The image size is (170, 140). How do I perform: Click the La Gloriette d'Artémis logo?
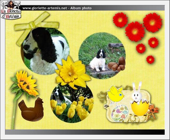pos(11,10)
